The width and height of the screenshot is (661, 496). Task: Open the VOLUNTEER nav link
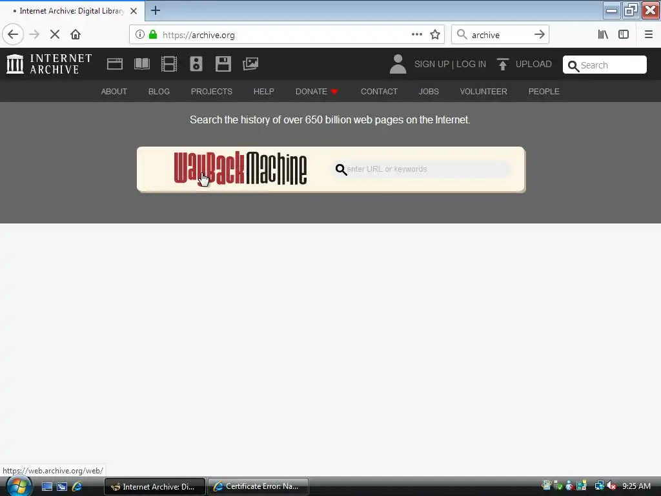[483, 92]
